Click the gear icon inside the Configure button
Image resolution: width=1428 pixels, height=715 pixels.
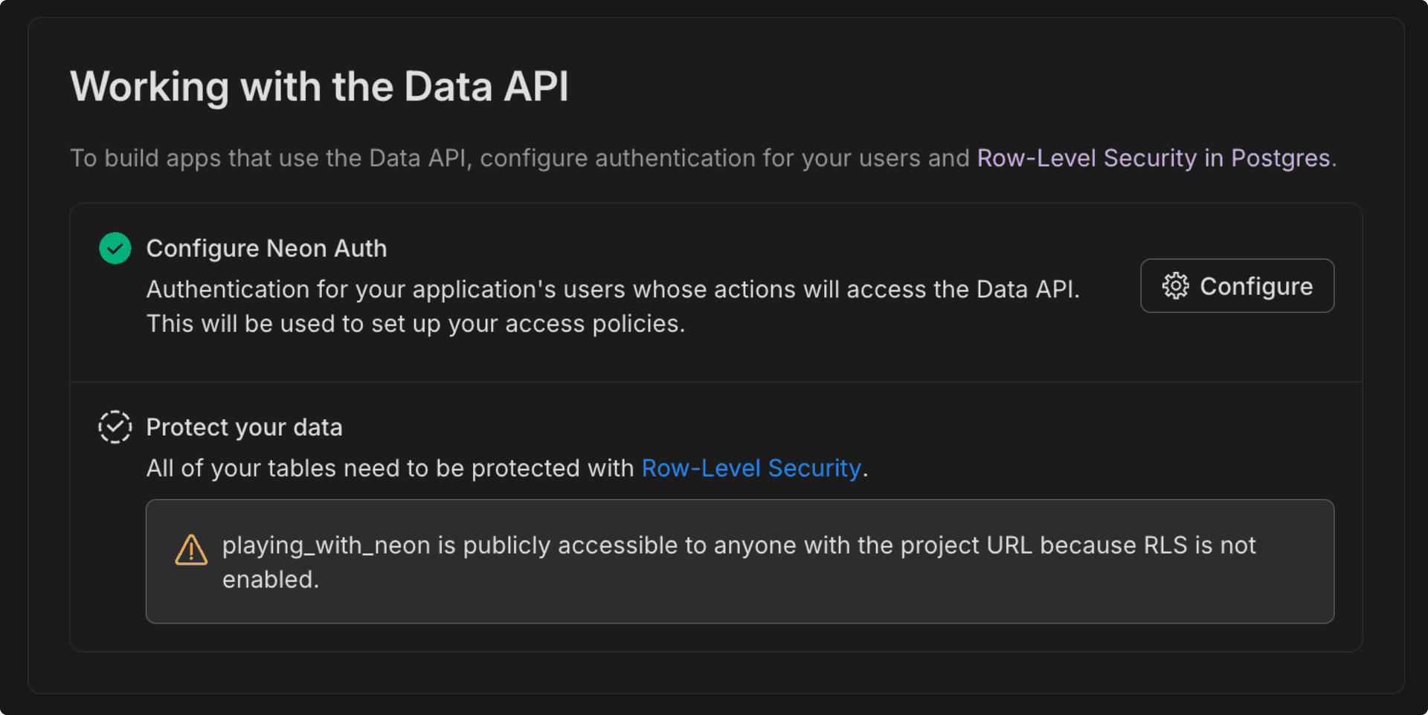pos(1175,285)
